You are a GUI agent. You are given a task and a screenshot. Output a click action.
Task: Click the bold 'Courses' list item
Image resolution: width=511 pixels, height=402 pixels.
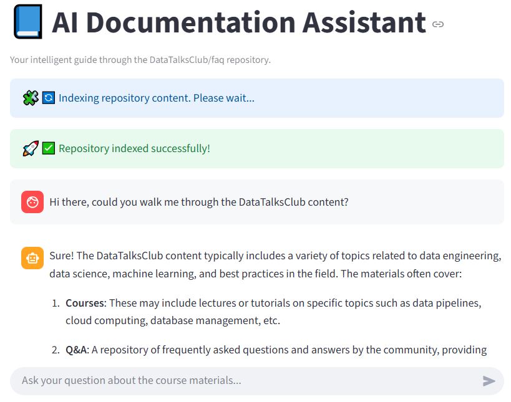[x=85, y=303]
